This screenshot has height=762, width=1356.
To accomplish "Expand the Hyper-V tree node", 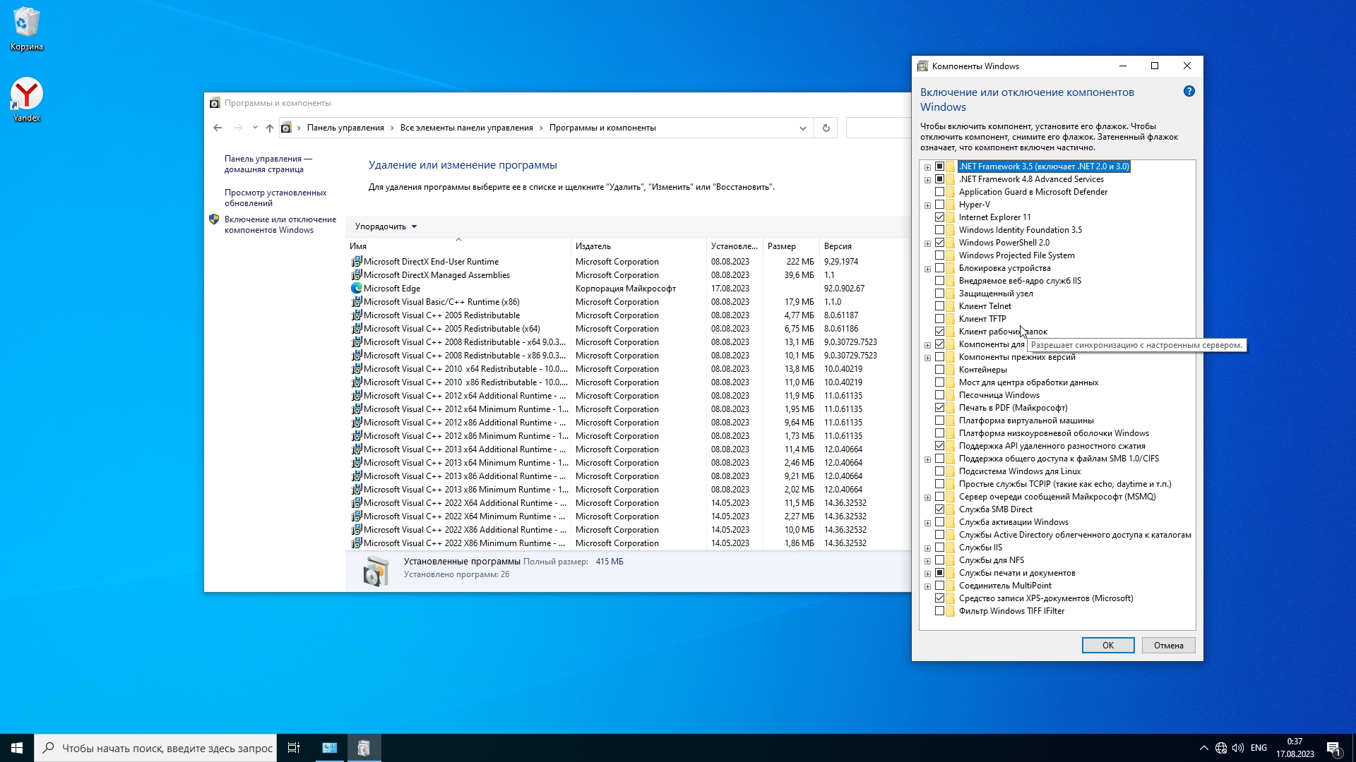I will pyautogui.click(x=927, y=205).
